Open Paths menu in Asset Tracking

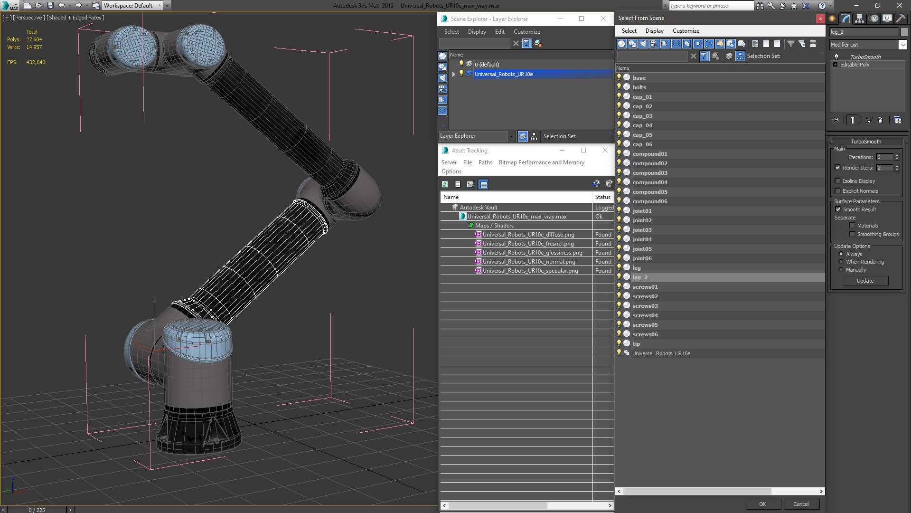(485, 162)
